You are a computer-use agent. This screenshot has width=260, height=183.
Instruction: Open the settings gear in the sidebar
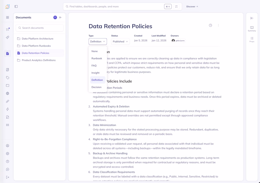click(x=7, y=154)
